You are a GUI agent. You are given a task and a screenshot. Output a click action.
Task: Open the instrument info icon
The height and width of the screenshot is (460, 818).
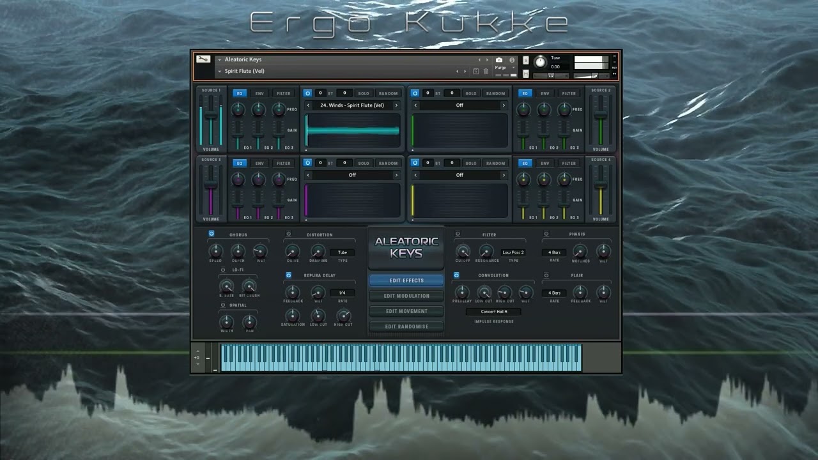512,59
